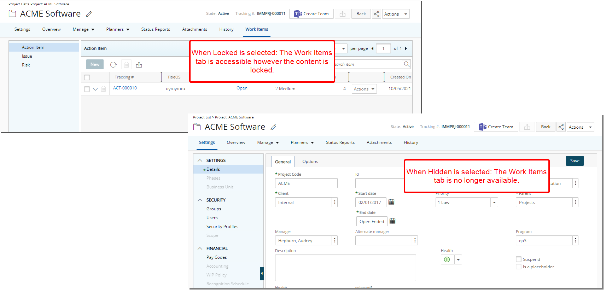Open the Manage dropdown in the lower window
Screen dimensions: 606x292
coord(268,142)
